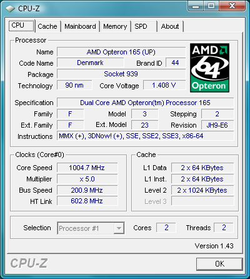Click the Revision value JH9-E6
Viewport: 250px width, 279px height.
click(217, 125)
